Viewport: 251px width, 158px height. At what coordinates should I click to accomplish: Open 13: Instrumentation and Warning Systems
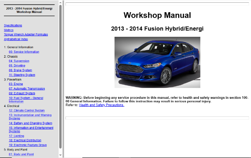(x=30, y=117)
